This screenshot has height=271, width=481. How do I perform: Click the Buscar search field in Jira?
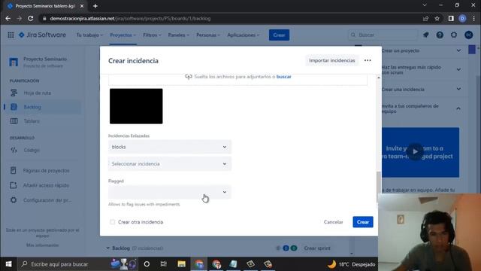click(383, 35)
